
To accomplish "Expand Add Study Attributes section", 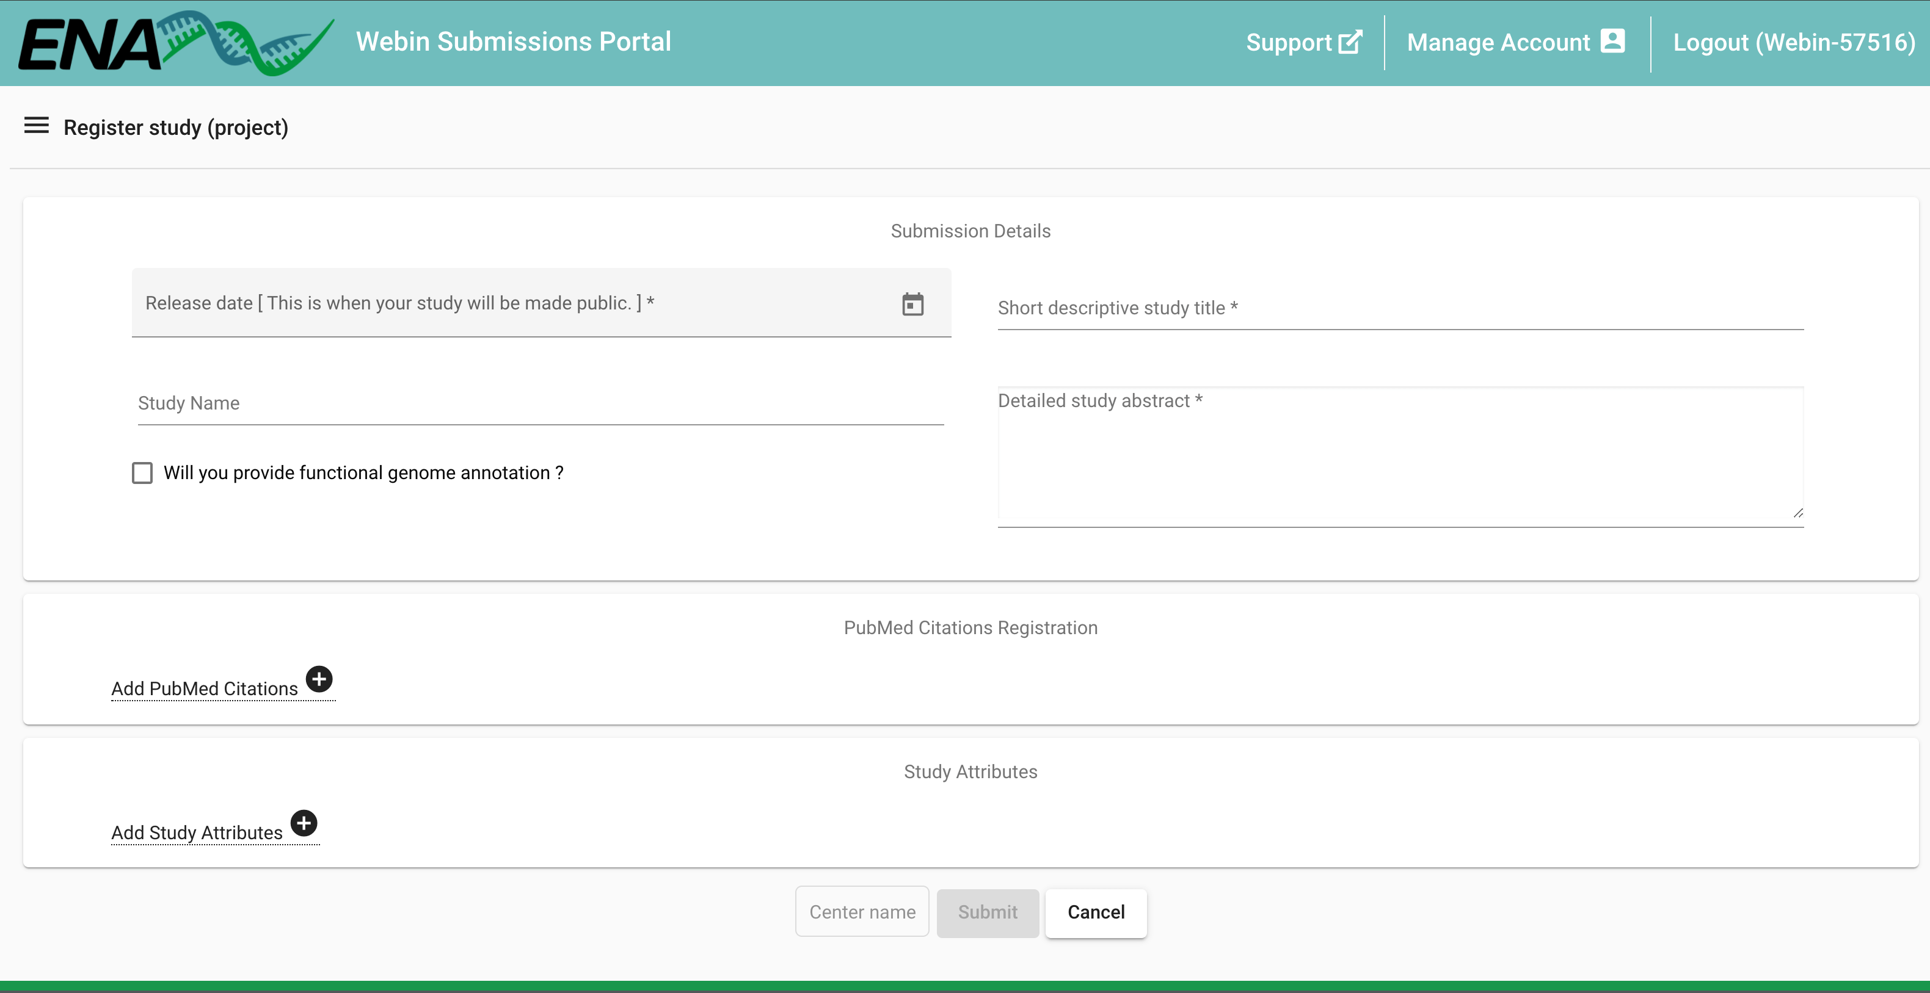I will click(197, 832).
